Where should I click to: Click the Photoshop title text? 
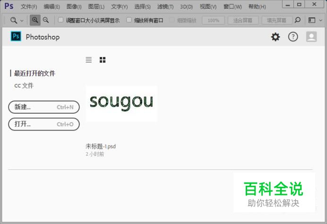[43, 37]
